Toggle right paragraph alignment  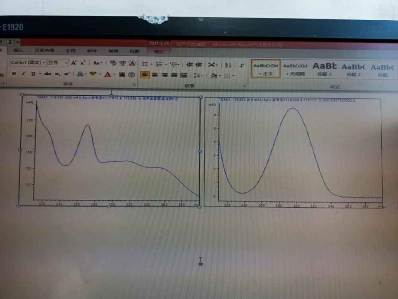pyautogui.click(x=165, y=75)
